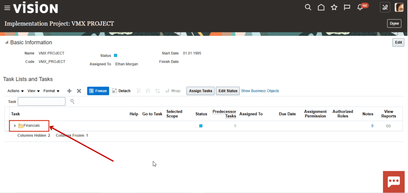Open Favorites star icon
The height and width of the screenshot is (193, 408).
click(x=334, y=8)
